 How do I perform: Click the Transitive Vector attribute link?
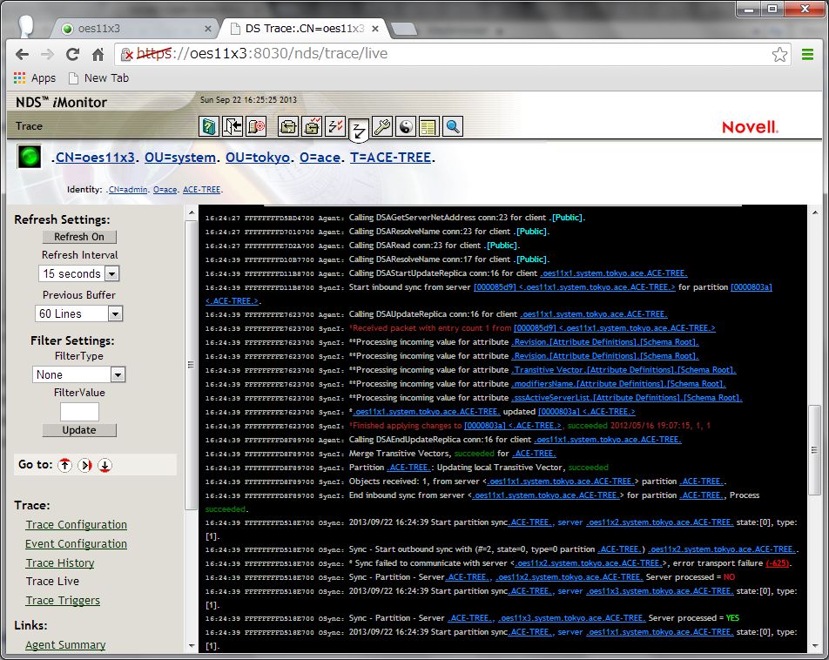623,370
